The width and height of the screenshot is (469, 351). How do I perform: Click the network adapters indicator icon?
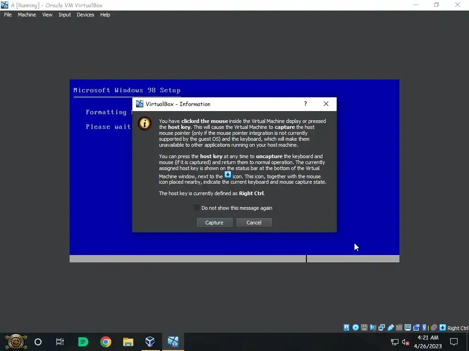382,327
